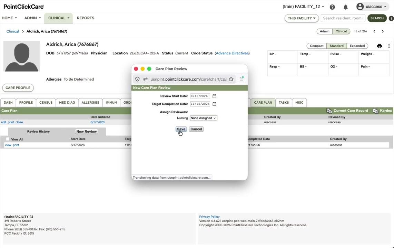Viewport: 394px width, 248px height.
Task: Switch to the IMMUN tab
Action: point(111,103)
